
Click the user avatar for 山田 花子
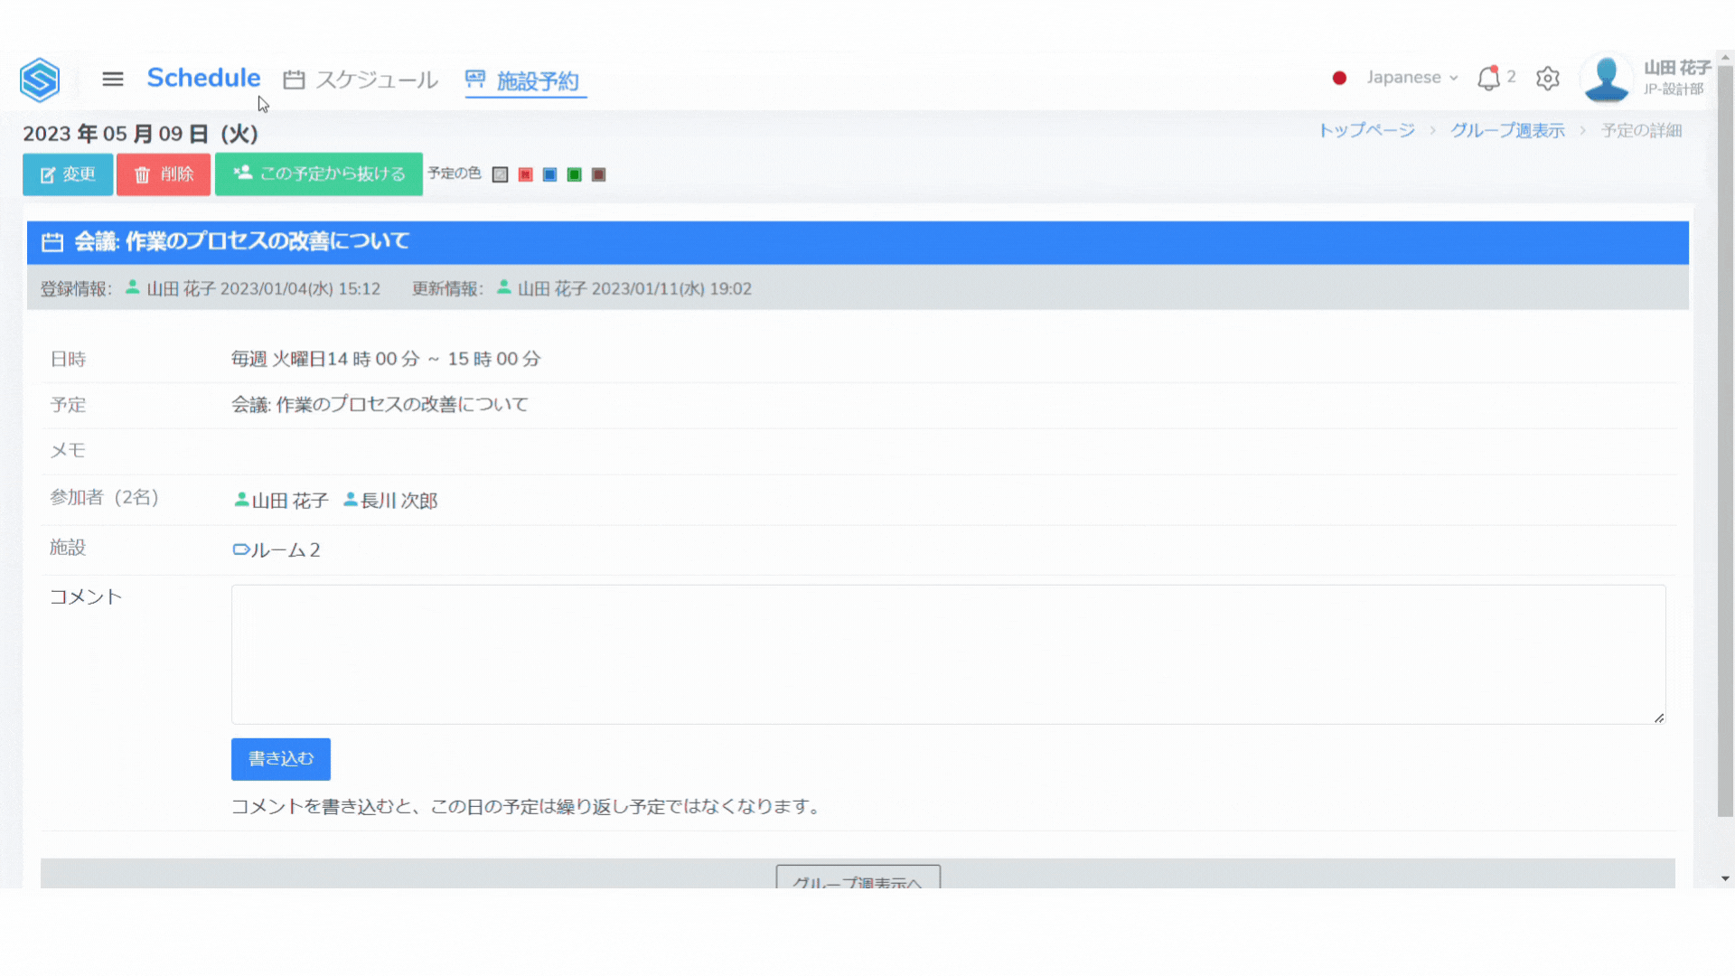click(x=1607, y=79)
